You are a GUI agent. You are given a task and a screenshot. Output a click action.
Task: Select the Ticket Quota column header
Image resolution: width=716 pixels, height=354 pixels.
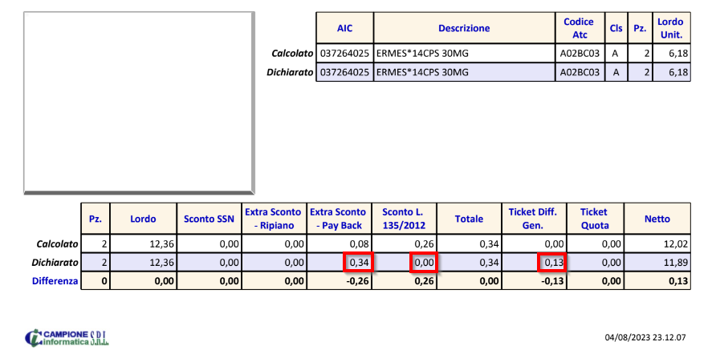593,218
